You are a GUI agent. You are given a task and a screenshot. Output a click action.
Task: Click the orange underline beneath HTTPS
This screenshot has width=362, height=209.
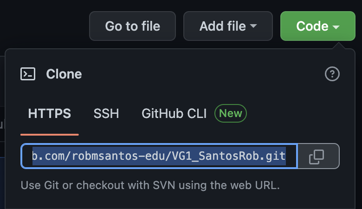pos(50,134)
